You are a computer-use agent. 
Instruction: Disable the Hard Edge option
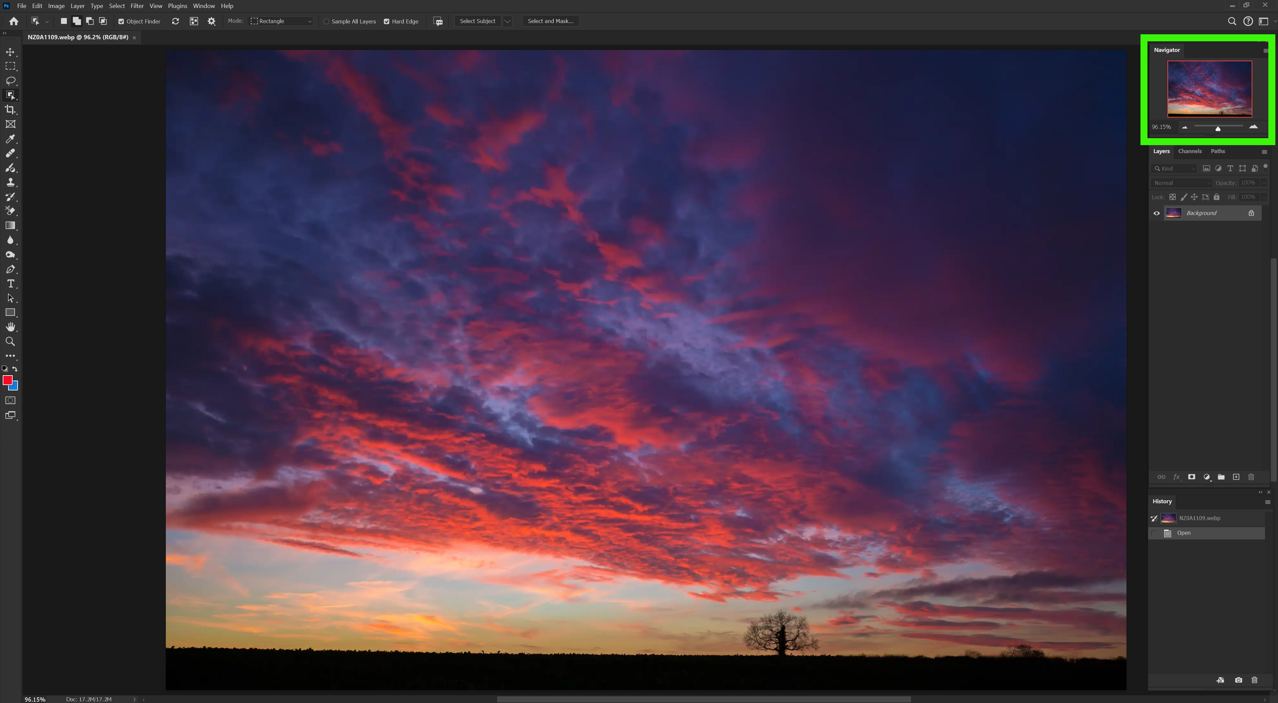coord(387,21)
